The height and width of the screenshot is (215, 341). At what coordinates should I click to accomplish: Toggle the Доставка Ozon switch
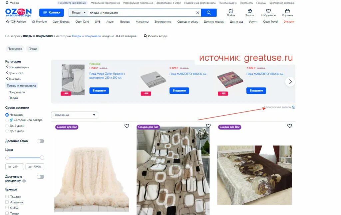[40, 141]
